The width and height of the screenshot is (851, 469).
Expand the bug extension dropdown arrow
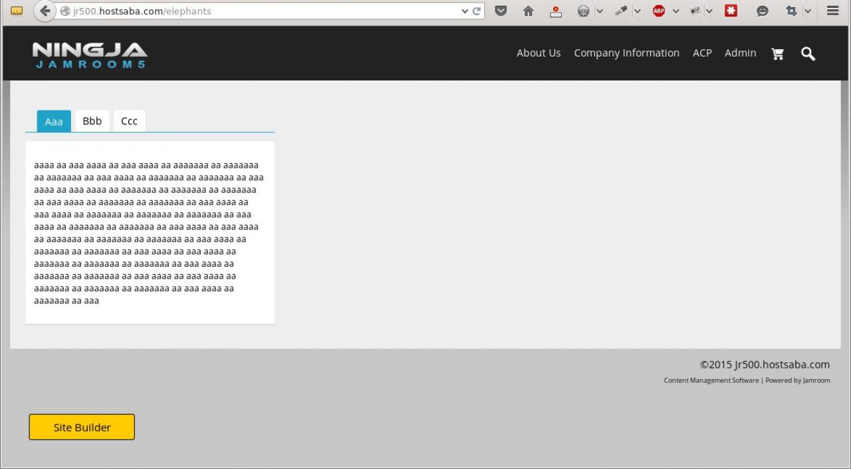click(x=709, y=11)
